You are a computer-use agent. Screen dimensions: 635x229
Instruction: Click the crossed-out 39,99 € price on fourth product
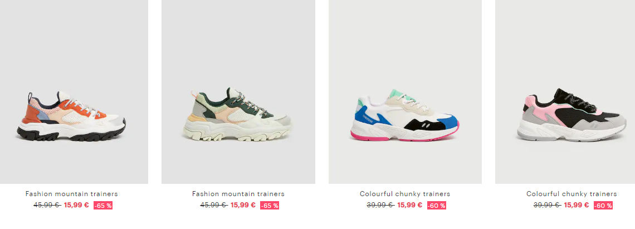[548, 205]
